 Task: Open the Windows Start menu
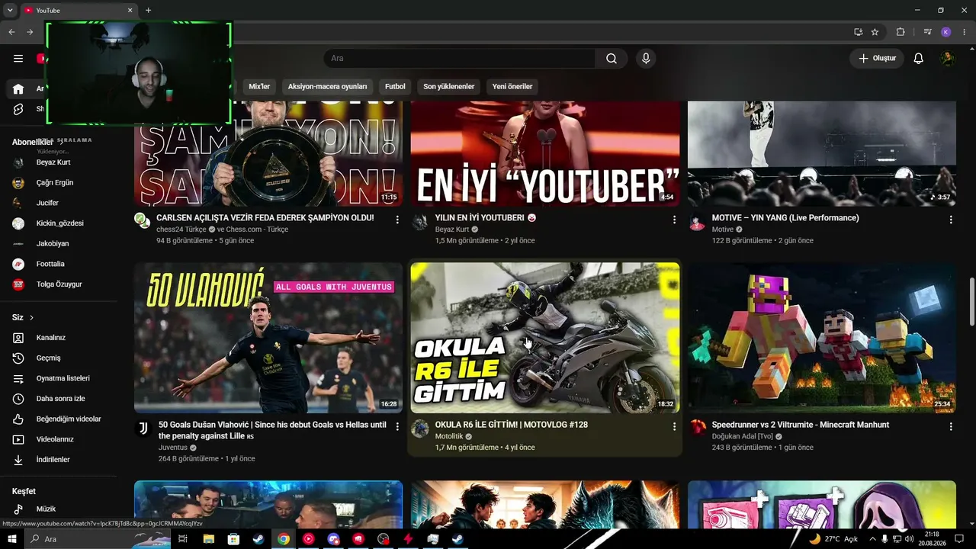12,539
